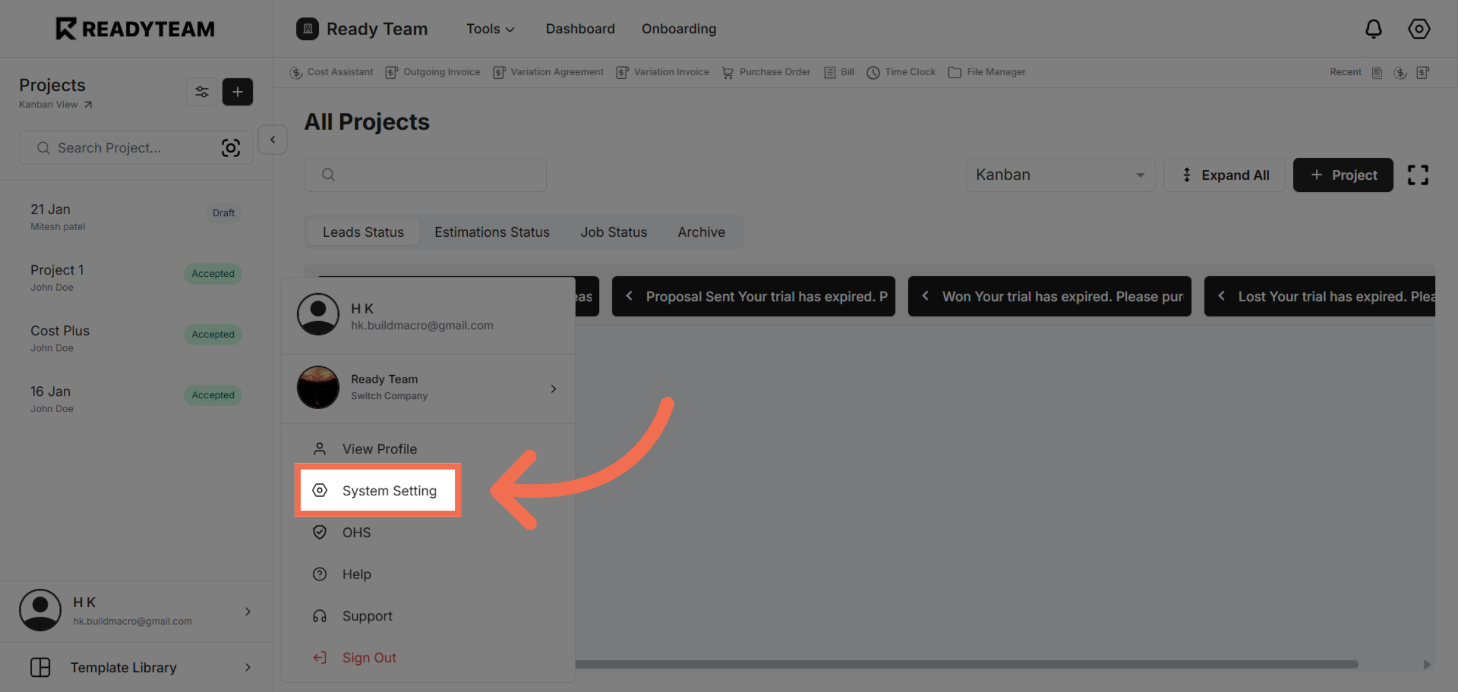Open notifications via the bell icon
Screen dimensions: 1458x692
coord(1374,29)
